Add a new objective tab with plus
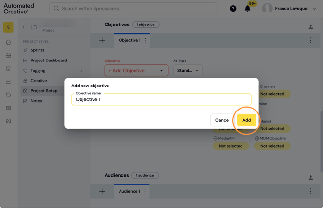 tap(102, 40)
